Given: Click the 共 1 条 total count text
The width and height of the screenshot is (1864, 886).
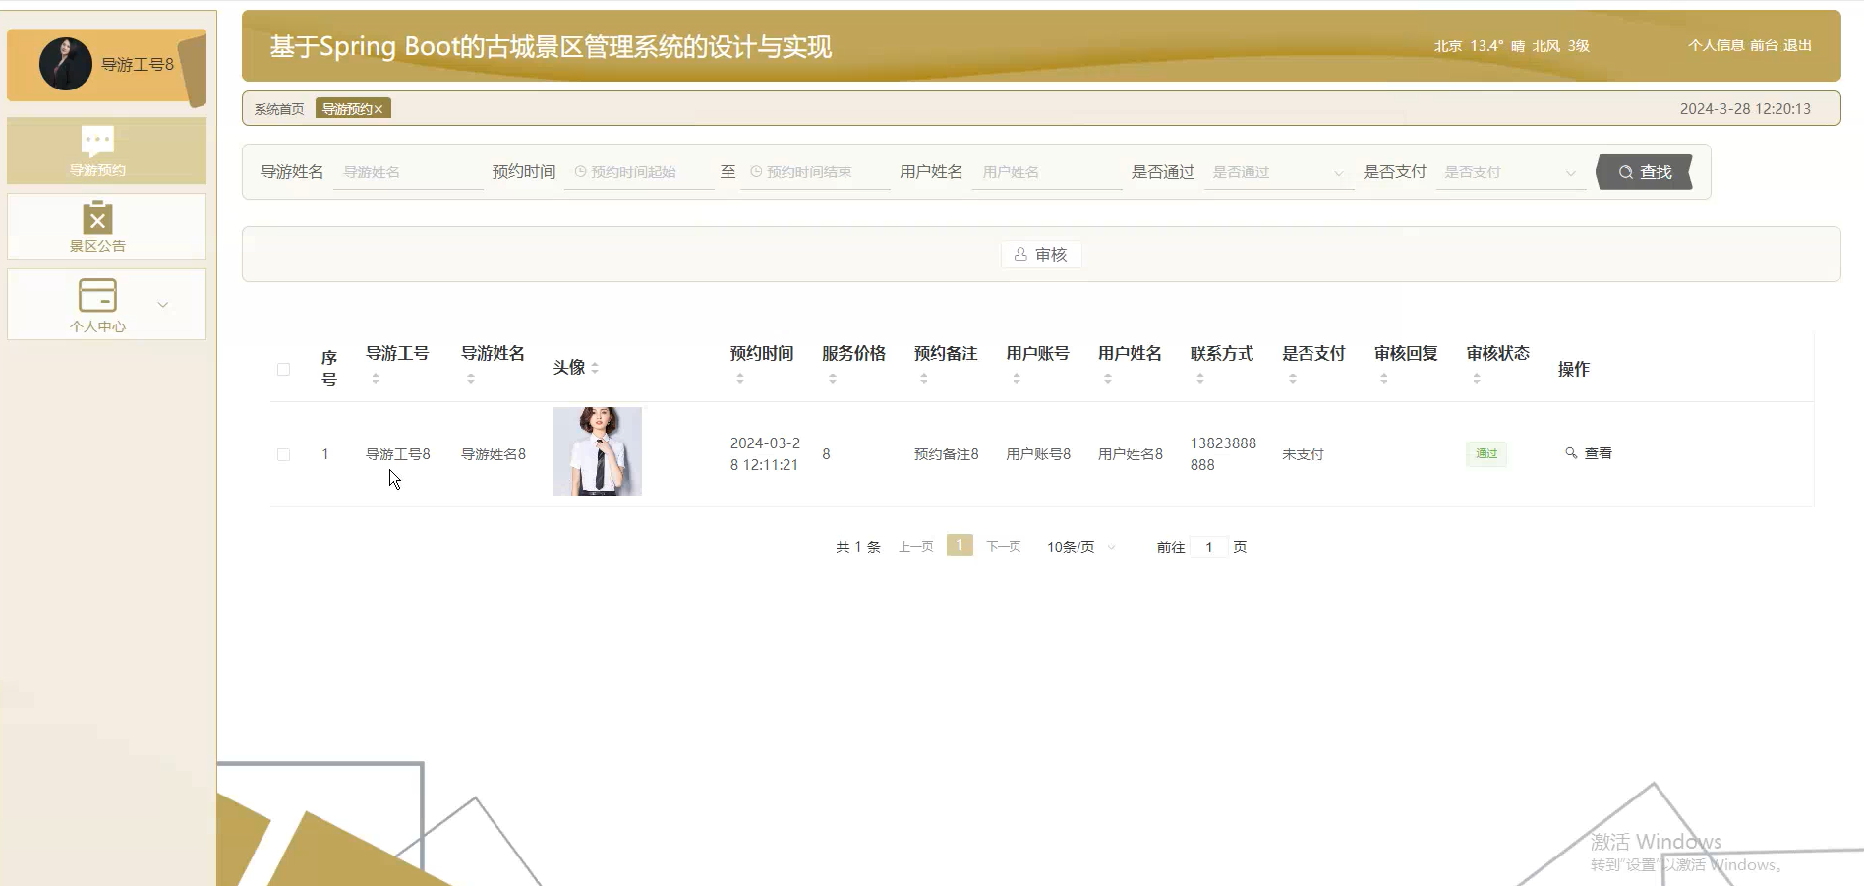Looking at the screenshot, I should 858,547.
